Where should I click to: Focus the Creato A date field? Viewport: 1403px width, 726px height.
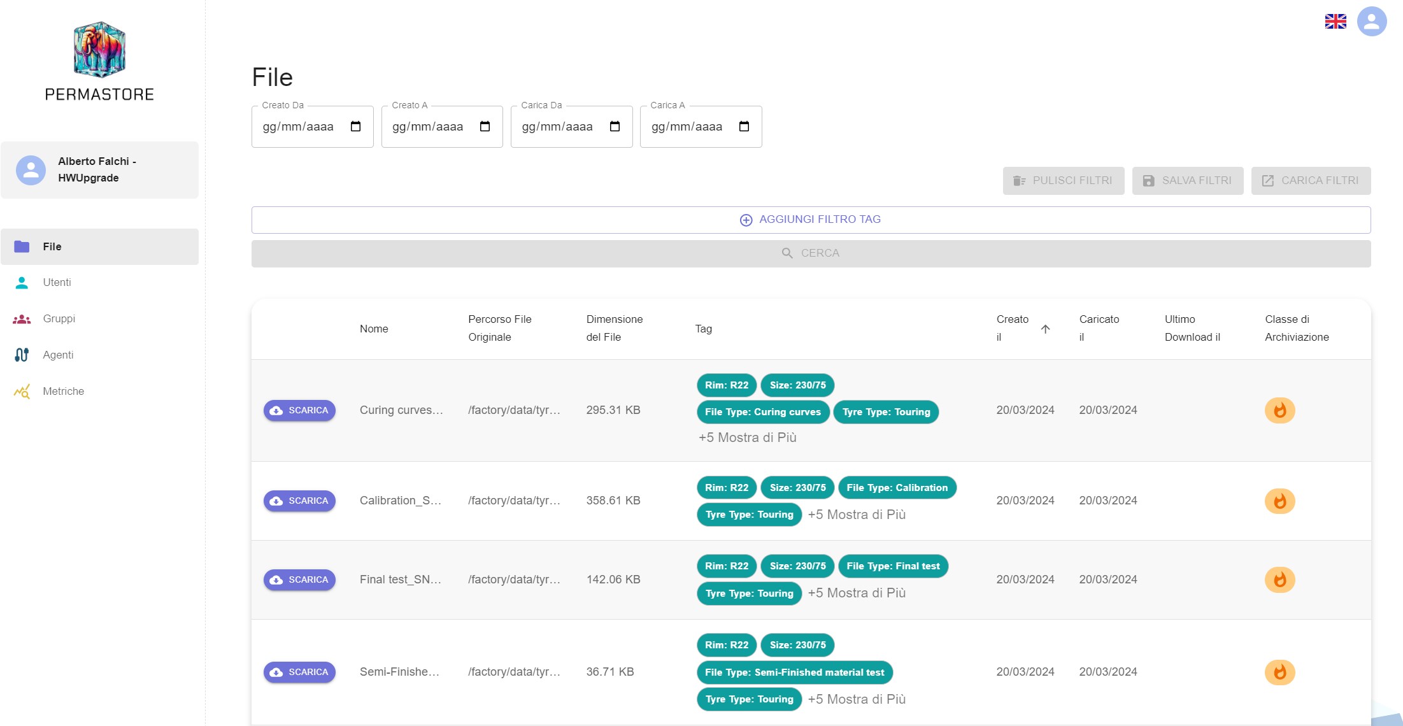[x=442, y=126]
